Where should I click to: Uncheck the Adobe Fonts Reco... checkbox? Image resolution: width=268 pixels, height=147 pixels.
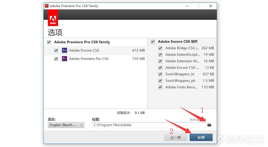click(x=160, y=87)
